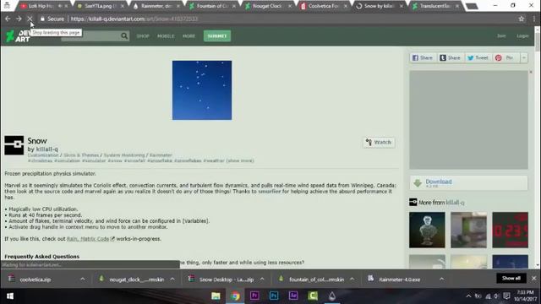Open Adobe Photoshop from taskbar
The image size is (541, 304).
click(274, 296)
